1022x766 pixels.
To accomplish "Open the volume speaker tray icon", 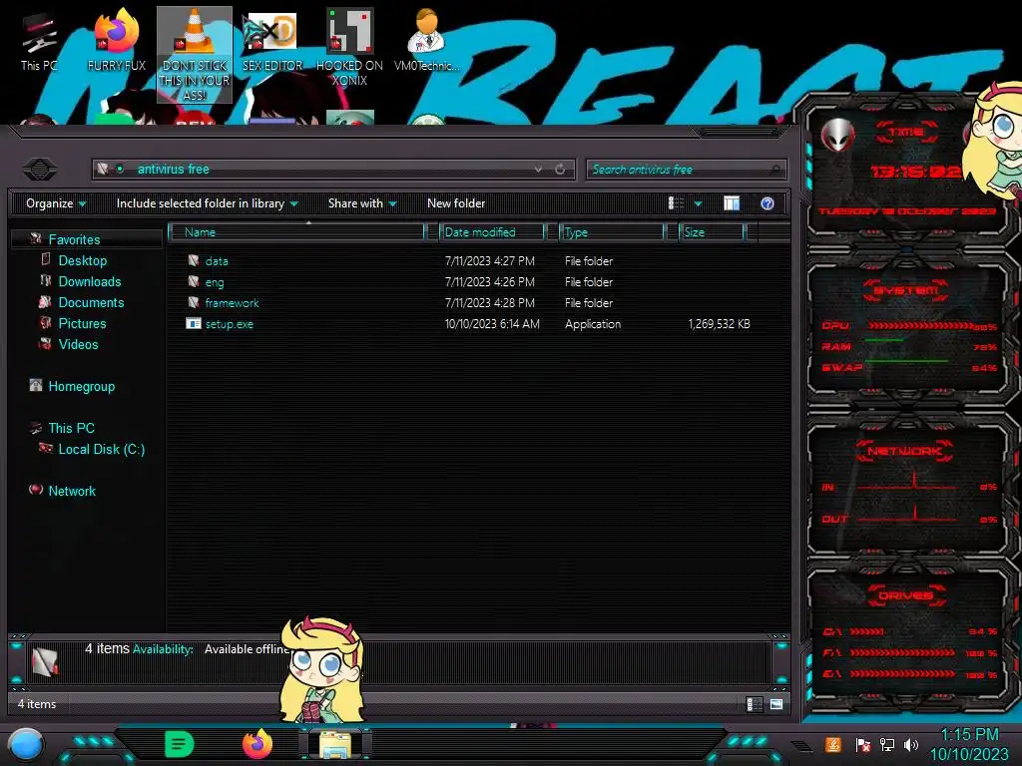I will pos(911,744).
